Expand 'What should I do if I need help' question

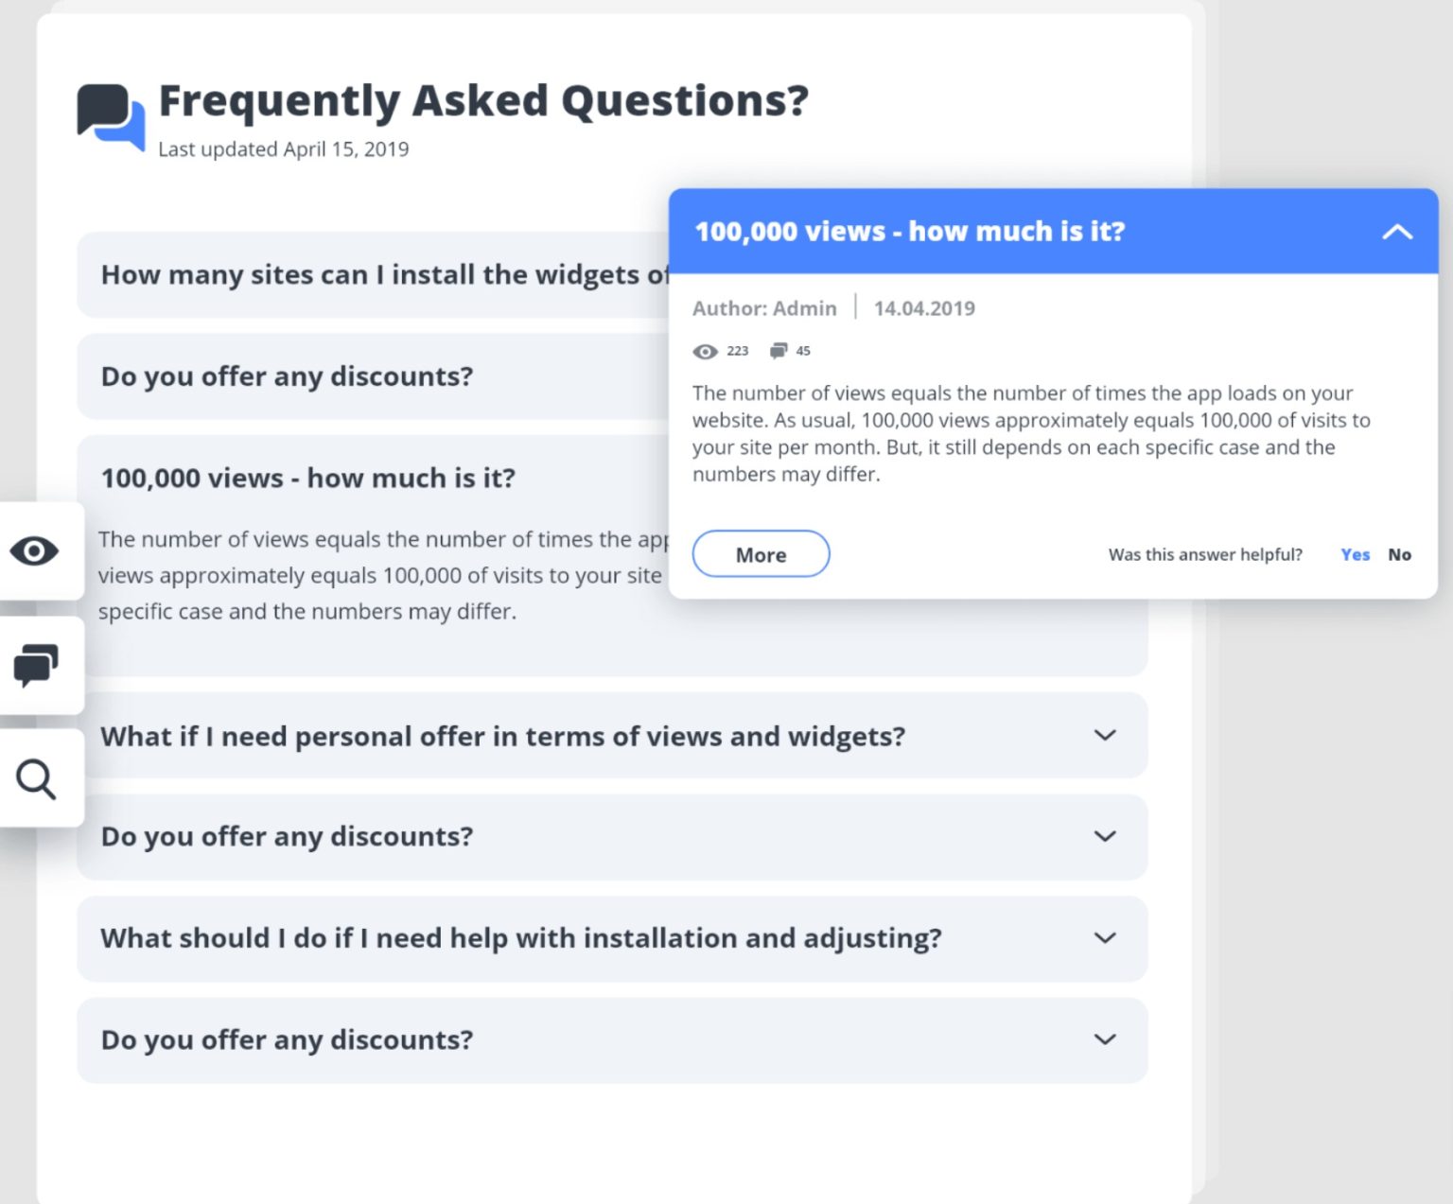(x=1104, y=937)
